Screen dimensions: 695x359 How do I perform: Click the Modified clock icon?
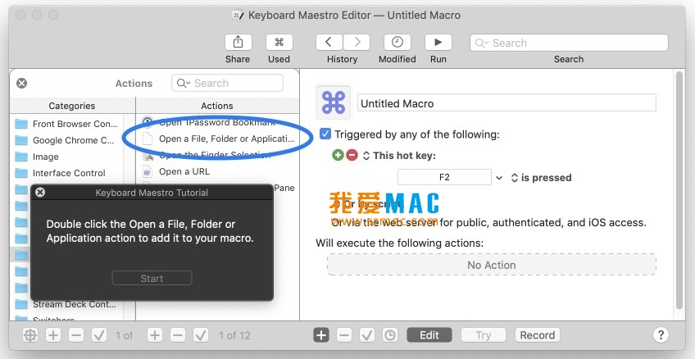(397, 43)
